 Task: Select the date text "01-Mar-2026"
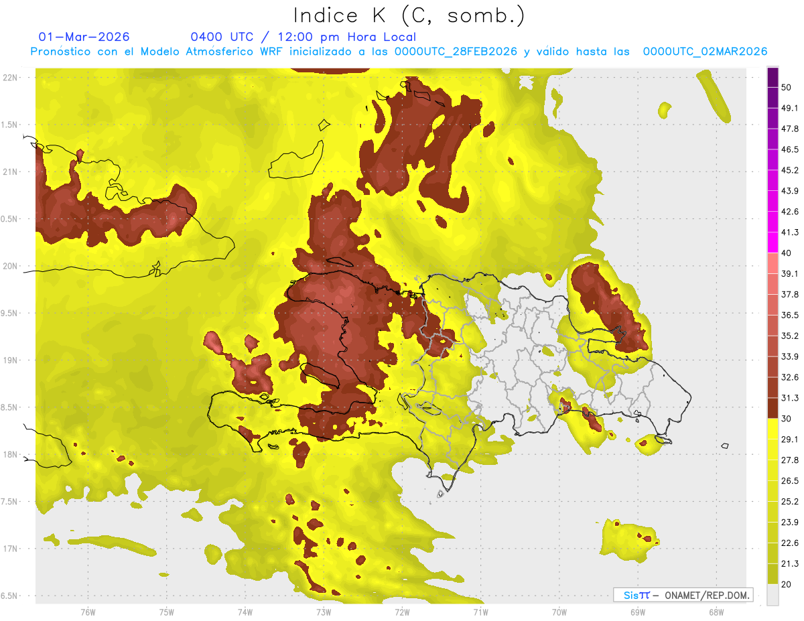(x=84, y=37)
